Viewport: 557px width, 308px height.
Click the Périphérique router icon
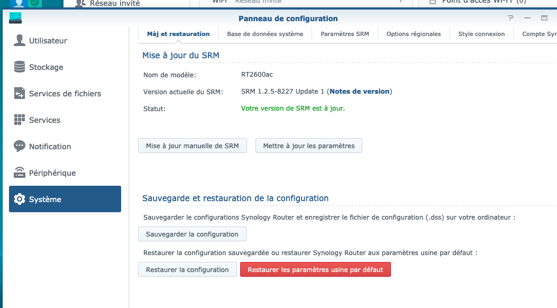[x=20, y=173]
